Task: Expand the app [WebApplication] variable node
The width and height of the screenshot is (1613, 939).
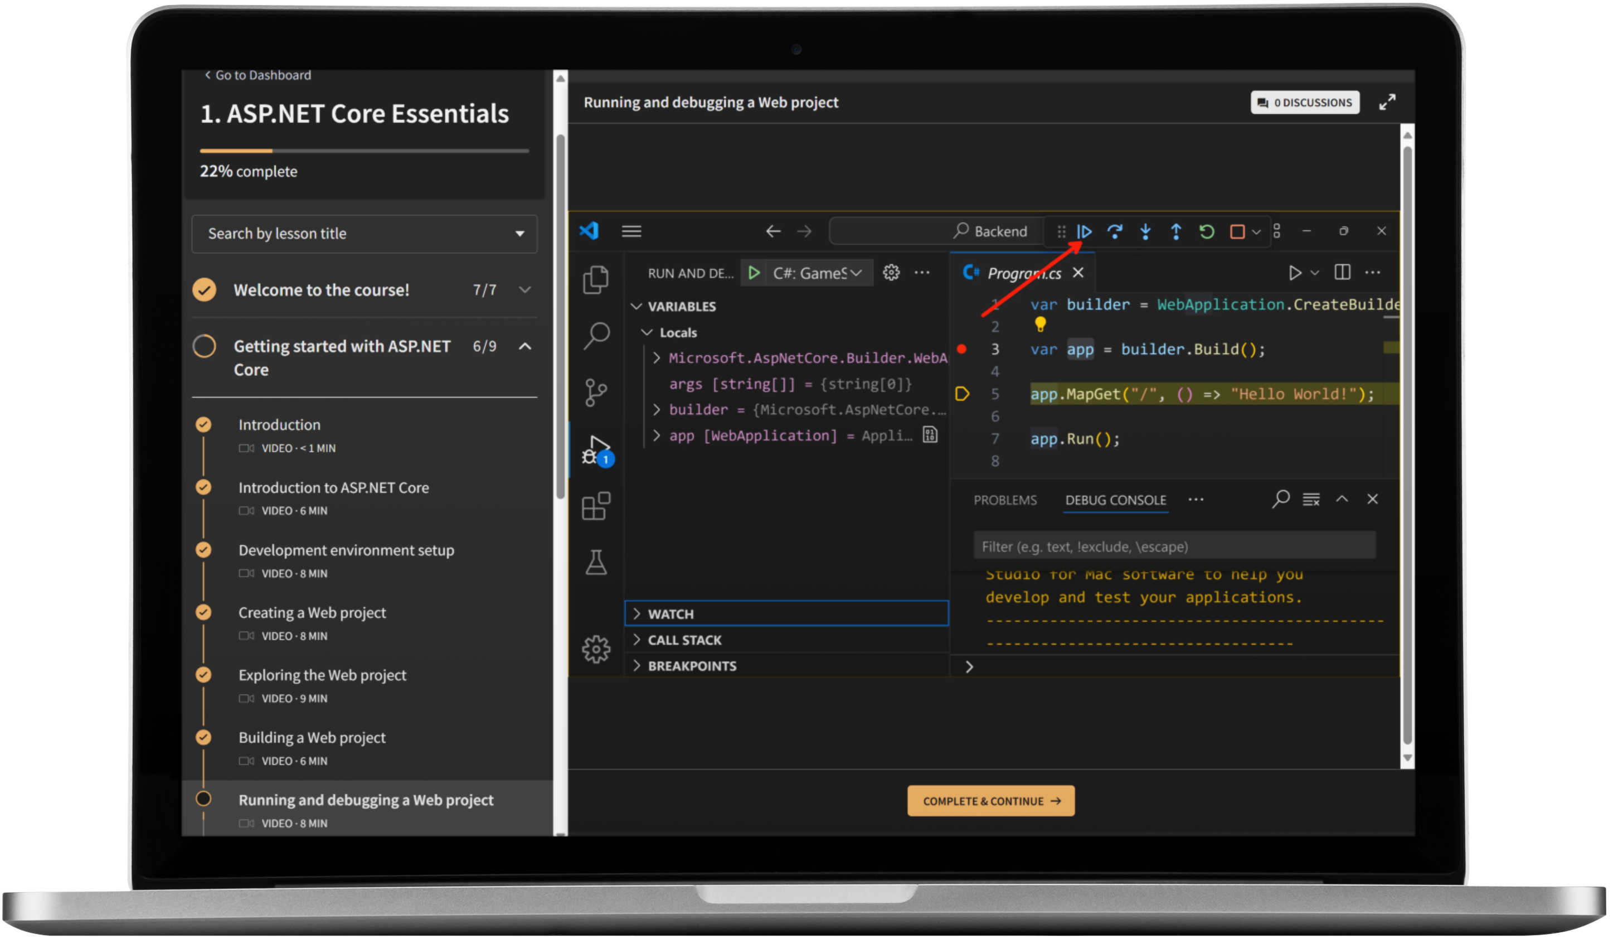Action: [x=656, y=436]
